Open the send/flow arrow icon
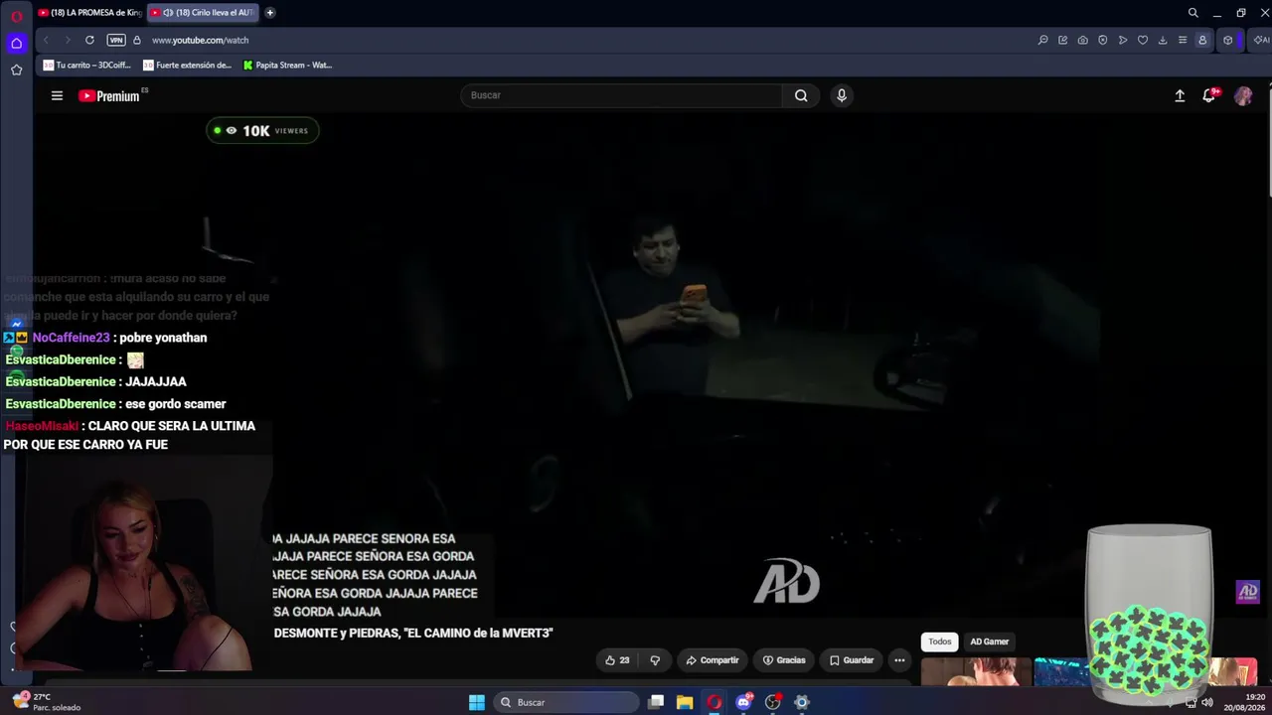The width and height of the screenshot is (1272, 715). pos(1122,40)
